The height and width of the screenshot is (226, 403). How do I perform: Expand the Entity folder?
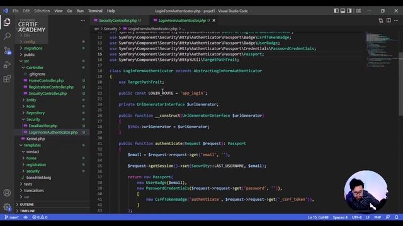[31, 100]
